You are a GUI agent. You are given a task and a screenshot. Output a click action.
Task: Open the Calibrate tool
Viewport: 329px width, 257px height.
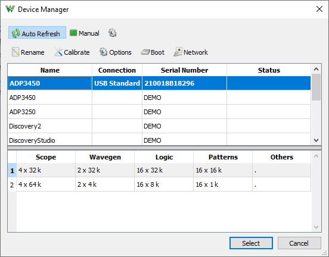pyautogui.click(x=72, y=52)
